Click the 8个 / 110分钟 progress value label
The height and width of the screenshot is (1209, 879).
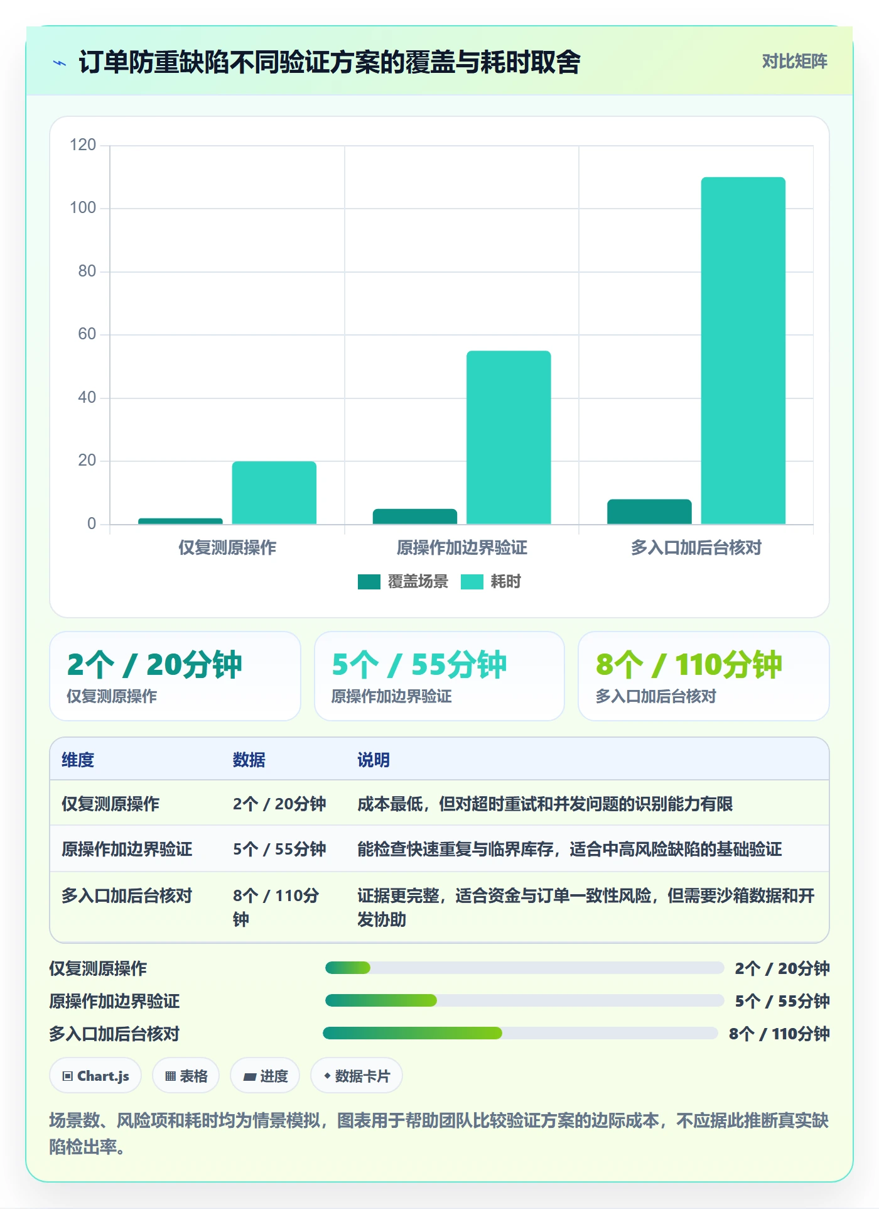click(x=779, y=1033)
